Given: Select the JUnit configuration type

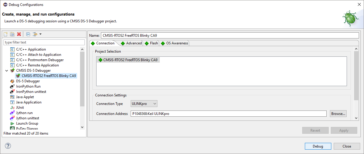Looking at the screenshot, I should pyautogui.click(x=20, y=108).
